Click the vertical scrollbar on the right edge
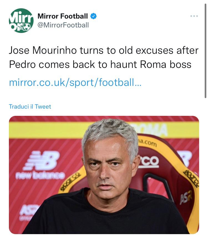The image size is (208, 243). 205,50
